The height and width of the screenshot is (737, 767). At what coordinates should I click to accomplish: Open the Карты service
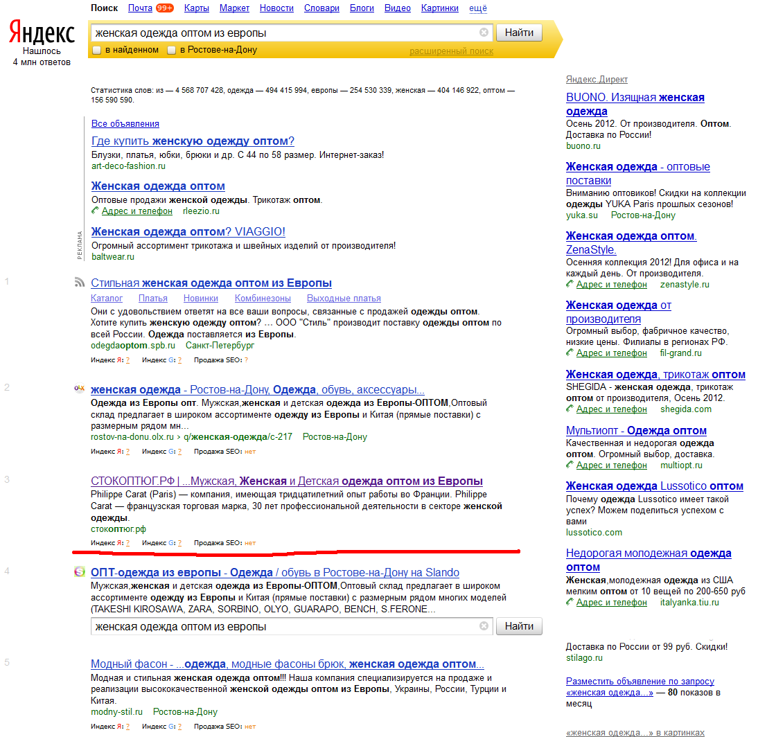click(x=197, y=8)
